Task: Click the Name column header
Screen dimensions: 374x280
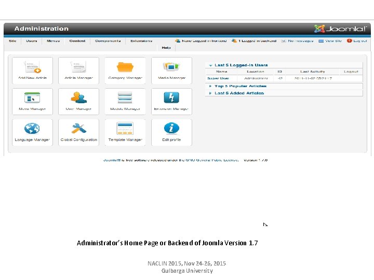Action: click(x=222, y=72)
